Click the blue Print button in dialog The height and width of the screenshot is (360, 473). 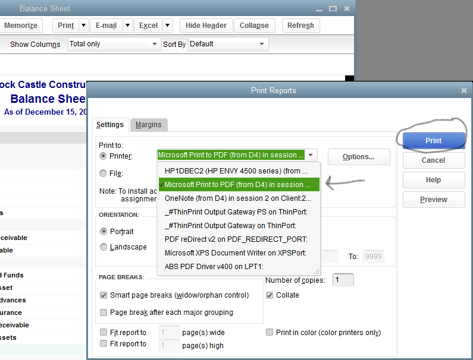[434, 140]
